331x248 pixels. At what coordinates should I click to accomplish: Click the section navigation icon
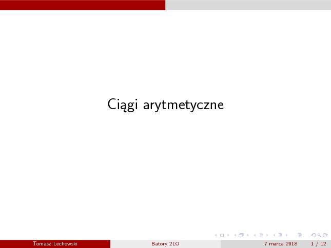(280, 235)
